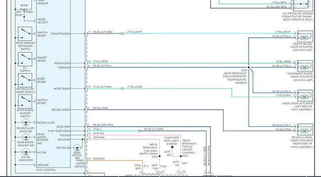Click the LT BLU/ORG label after the mode door connector
Viewport: 321px width, 177px height.
click(135, 87)
